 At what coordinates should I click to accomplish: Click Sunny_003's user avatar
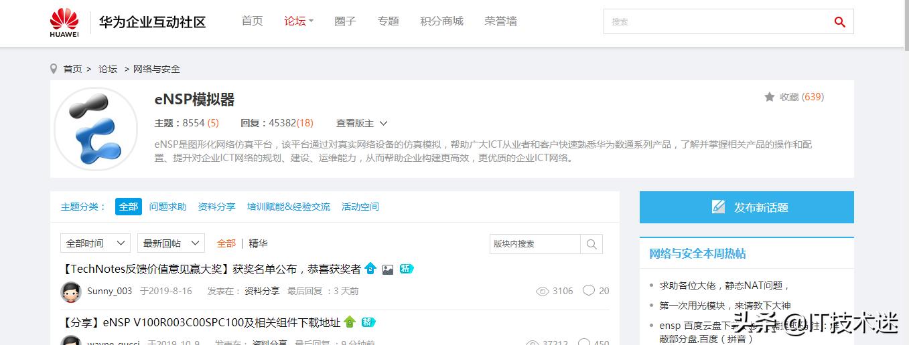pos(71,292)
